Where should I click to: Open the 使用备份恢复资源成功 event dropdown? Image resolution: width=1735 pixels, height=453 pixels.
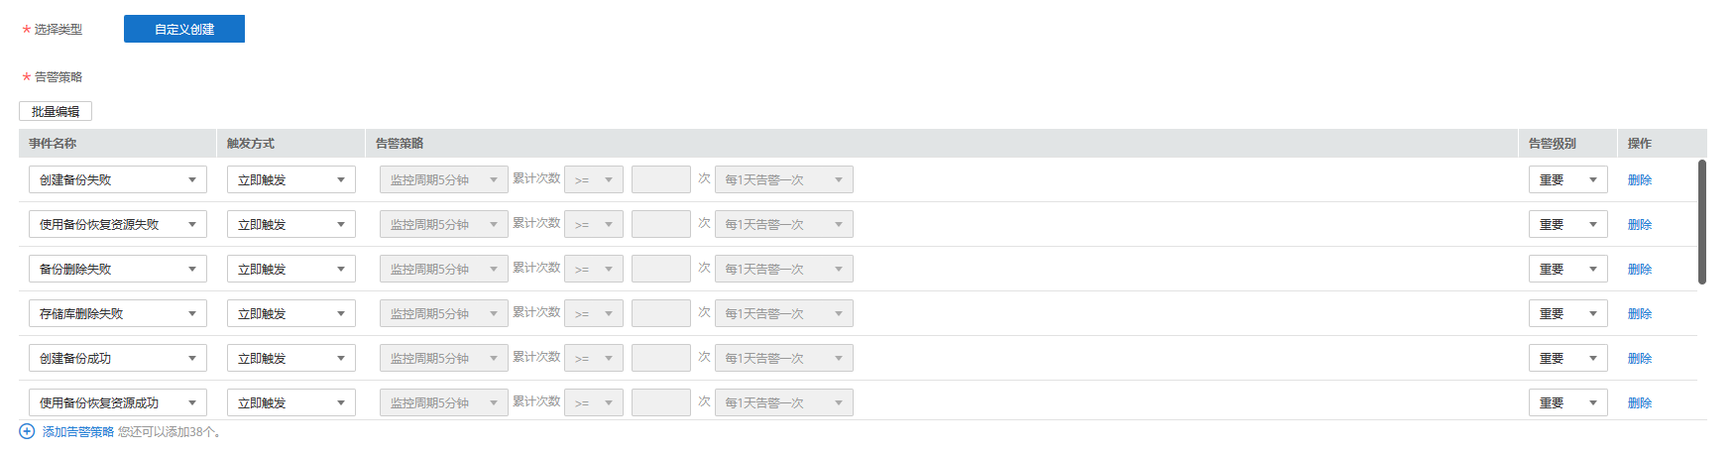coord(117,402)
